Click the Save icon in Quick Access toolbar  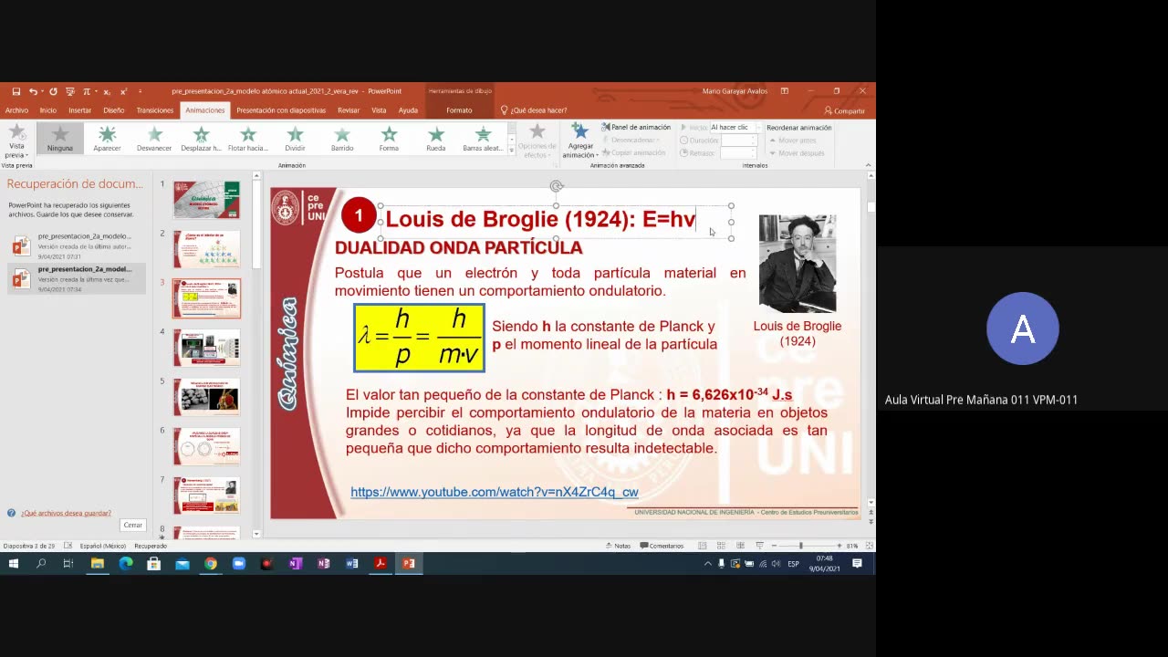click(x=16, y=91)
